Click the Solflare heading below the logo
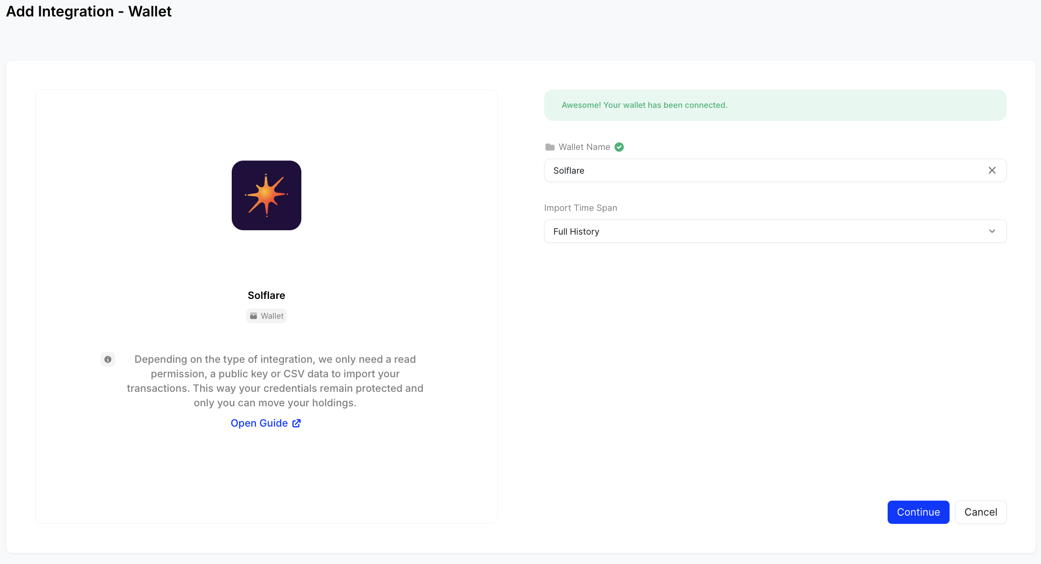 pos(266,296)
